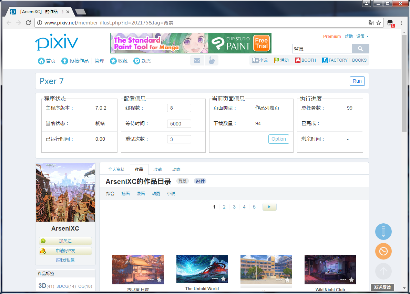Click 等待时间 input field
410x294 pixels.
(179, 123)
